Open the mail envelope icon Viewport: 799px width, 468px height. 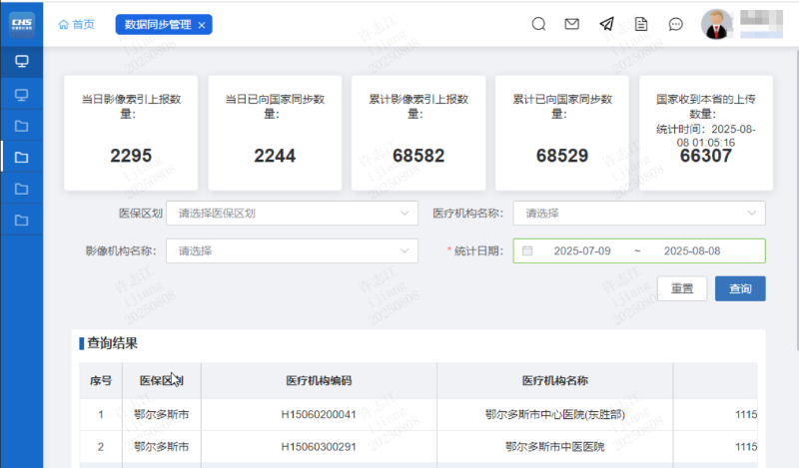click(572, 25)
